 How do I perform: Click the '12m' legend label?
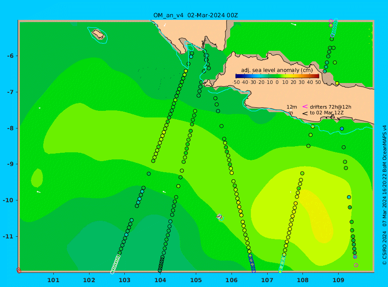292,107
